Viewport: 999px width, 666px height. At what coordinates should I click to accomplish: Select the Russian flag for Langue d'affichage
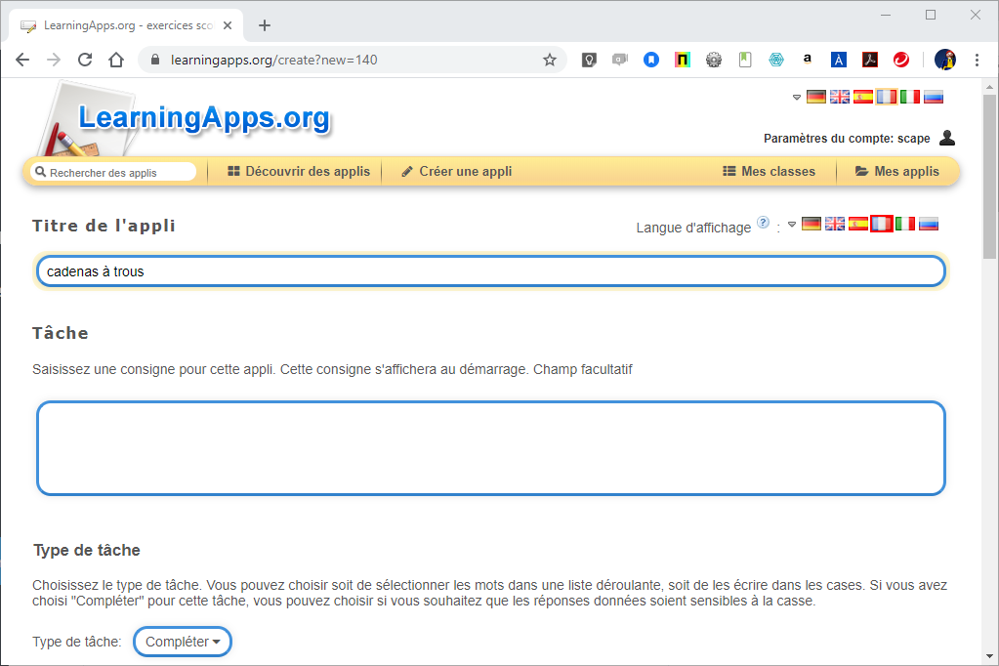coord(929,224)
